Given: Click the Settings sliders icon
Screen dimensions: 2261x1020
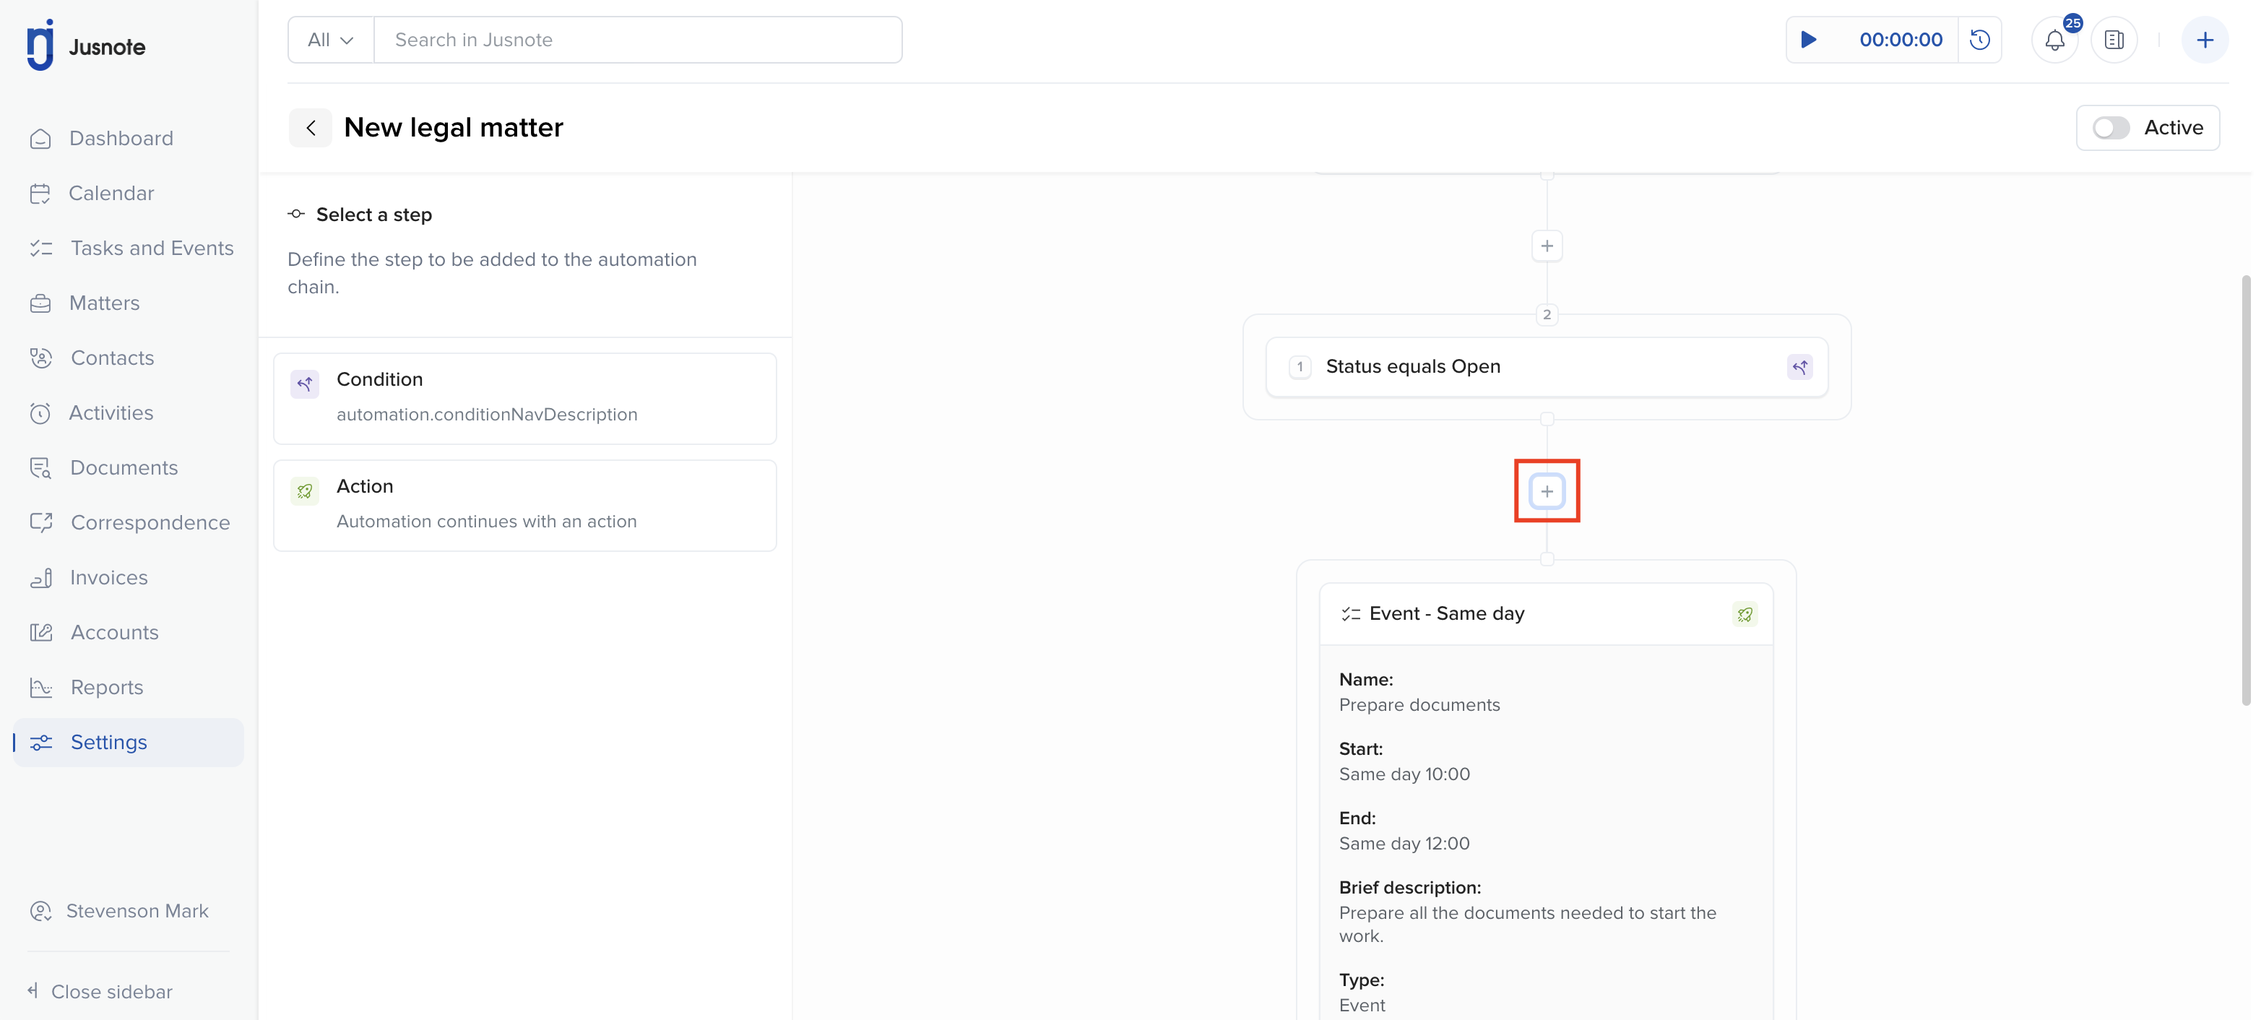Looking at the screenshot, I should coord(41,743).
